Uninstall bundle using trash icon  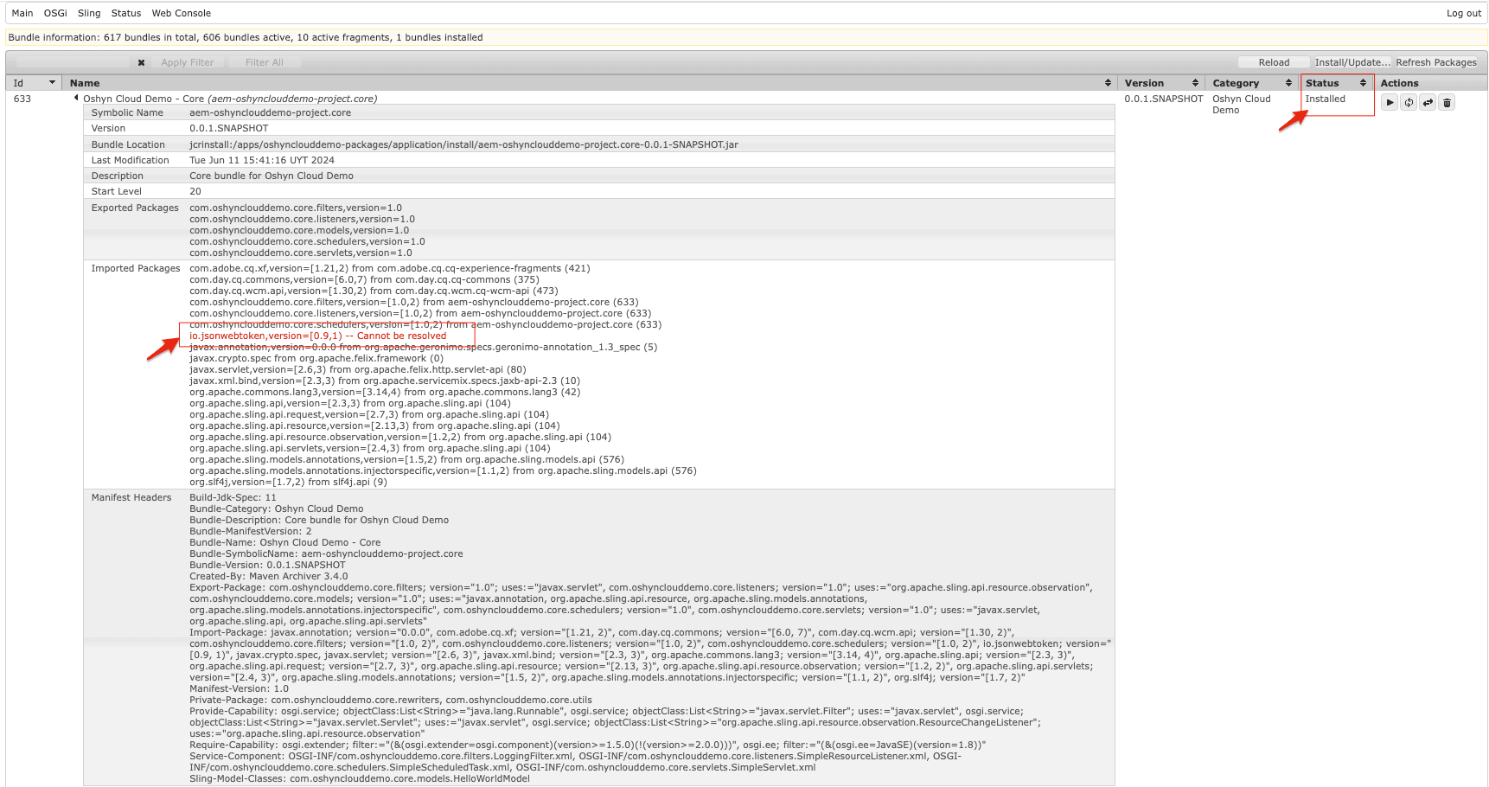tap(1447, 102)
